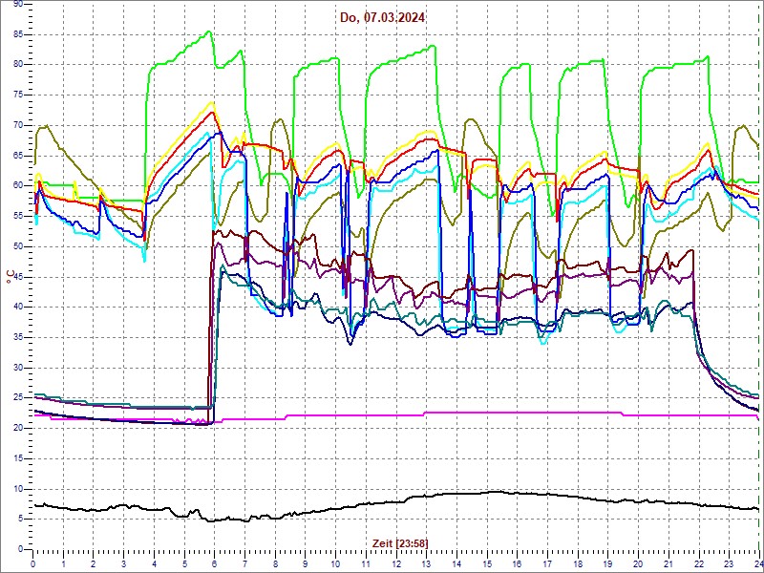Click the 'Zeit [23:58]' time axis caption

click(400, 542)
